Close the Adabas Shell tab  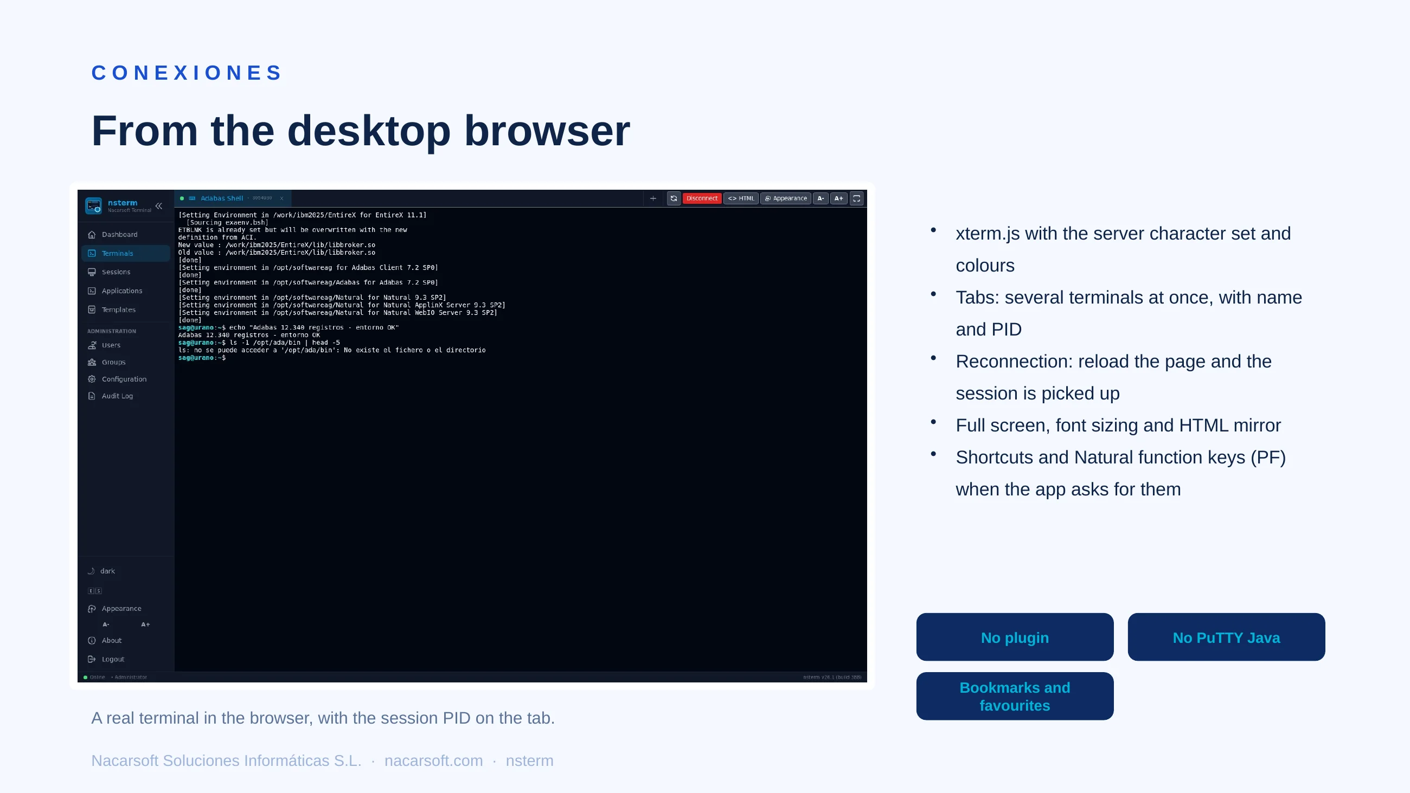coord(281,199)
